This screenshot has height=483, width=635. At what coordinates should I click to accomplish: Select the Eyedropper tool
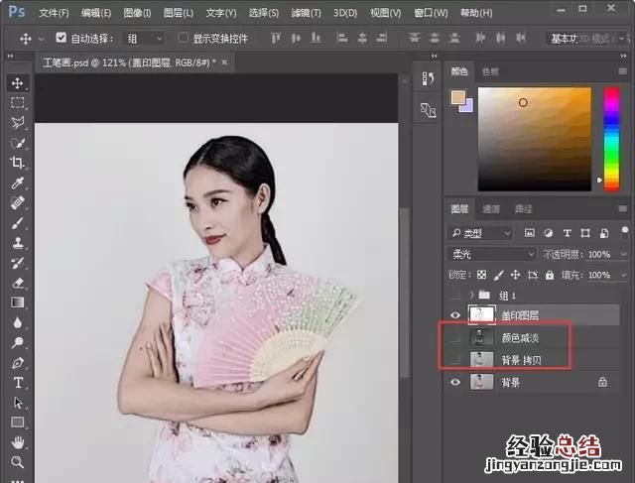coord(18,183)
